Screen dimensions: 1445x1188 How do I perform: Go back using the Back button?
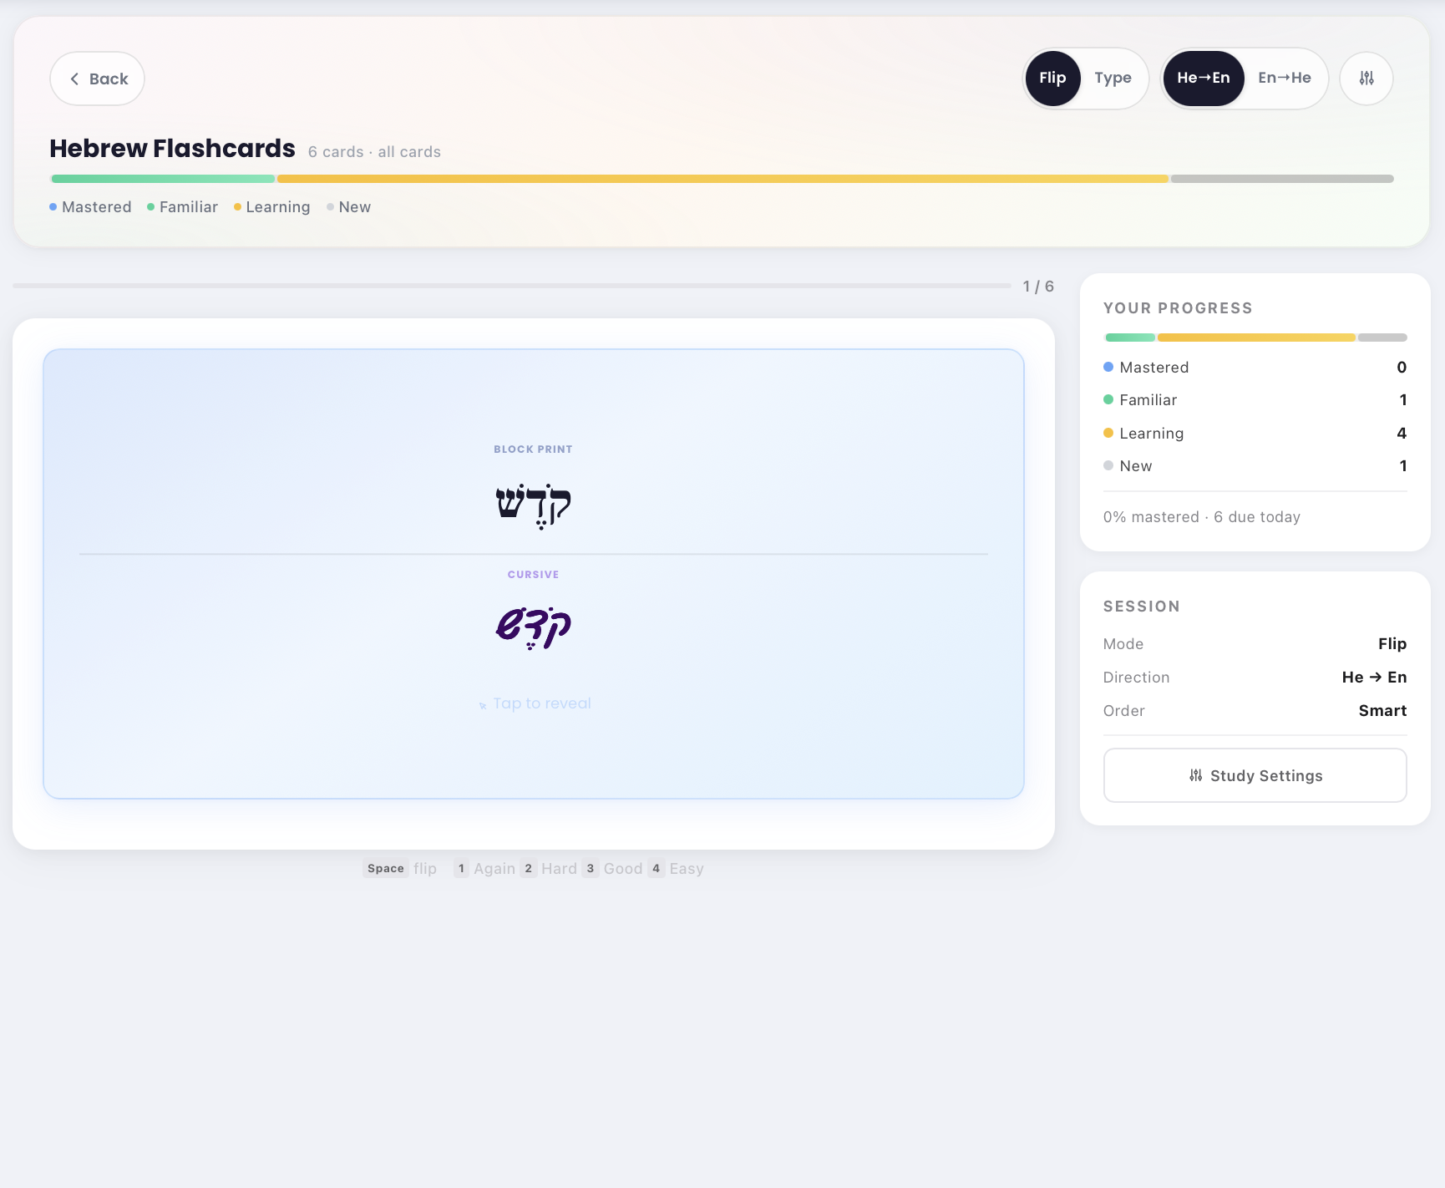pyautogui.click(x=97, y=79)
